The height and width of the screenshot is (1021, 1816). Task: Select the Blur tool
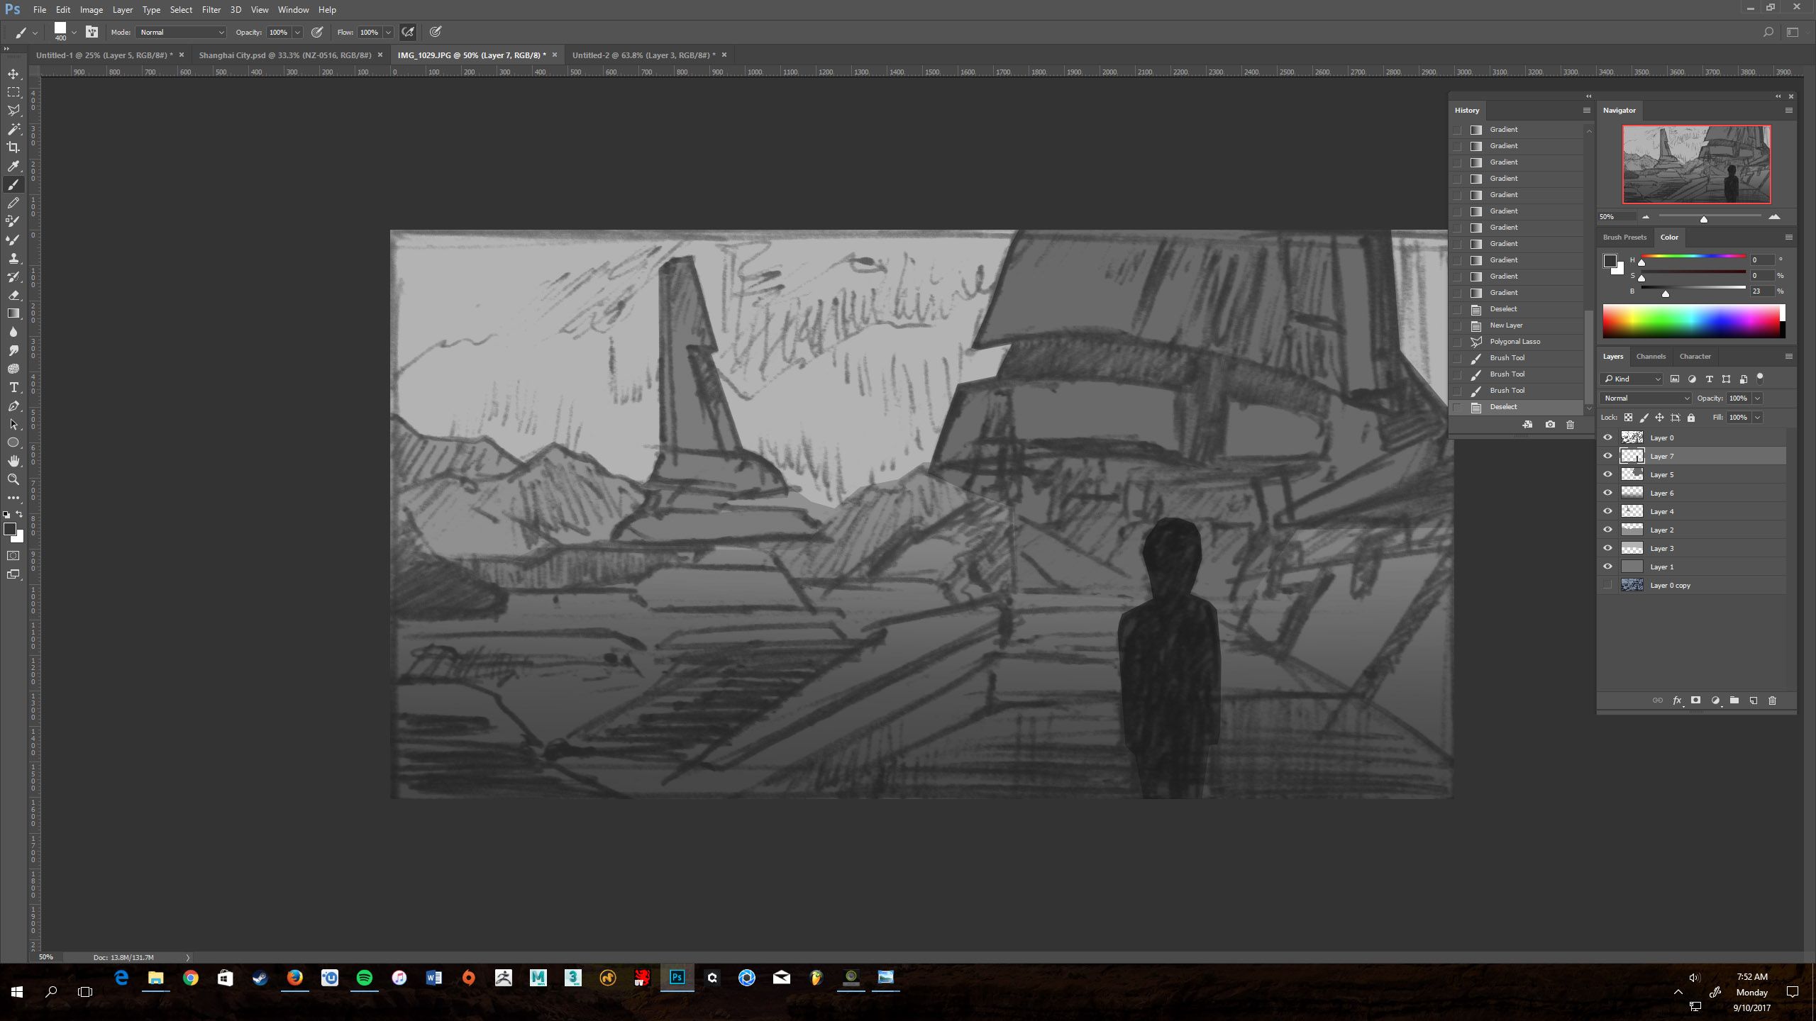pyautogui.click(x=13, y=332)
